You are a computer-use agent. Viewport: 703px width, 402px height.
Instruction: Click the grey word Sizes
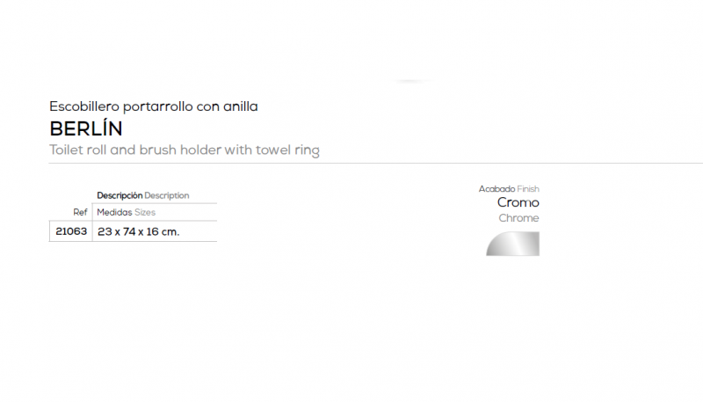[145, 212]
